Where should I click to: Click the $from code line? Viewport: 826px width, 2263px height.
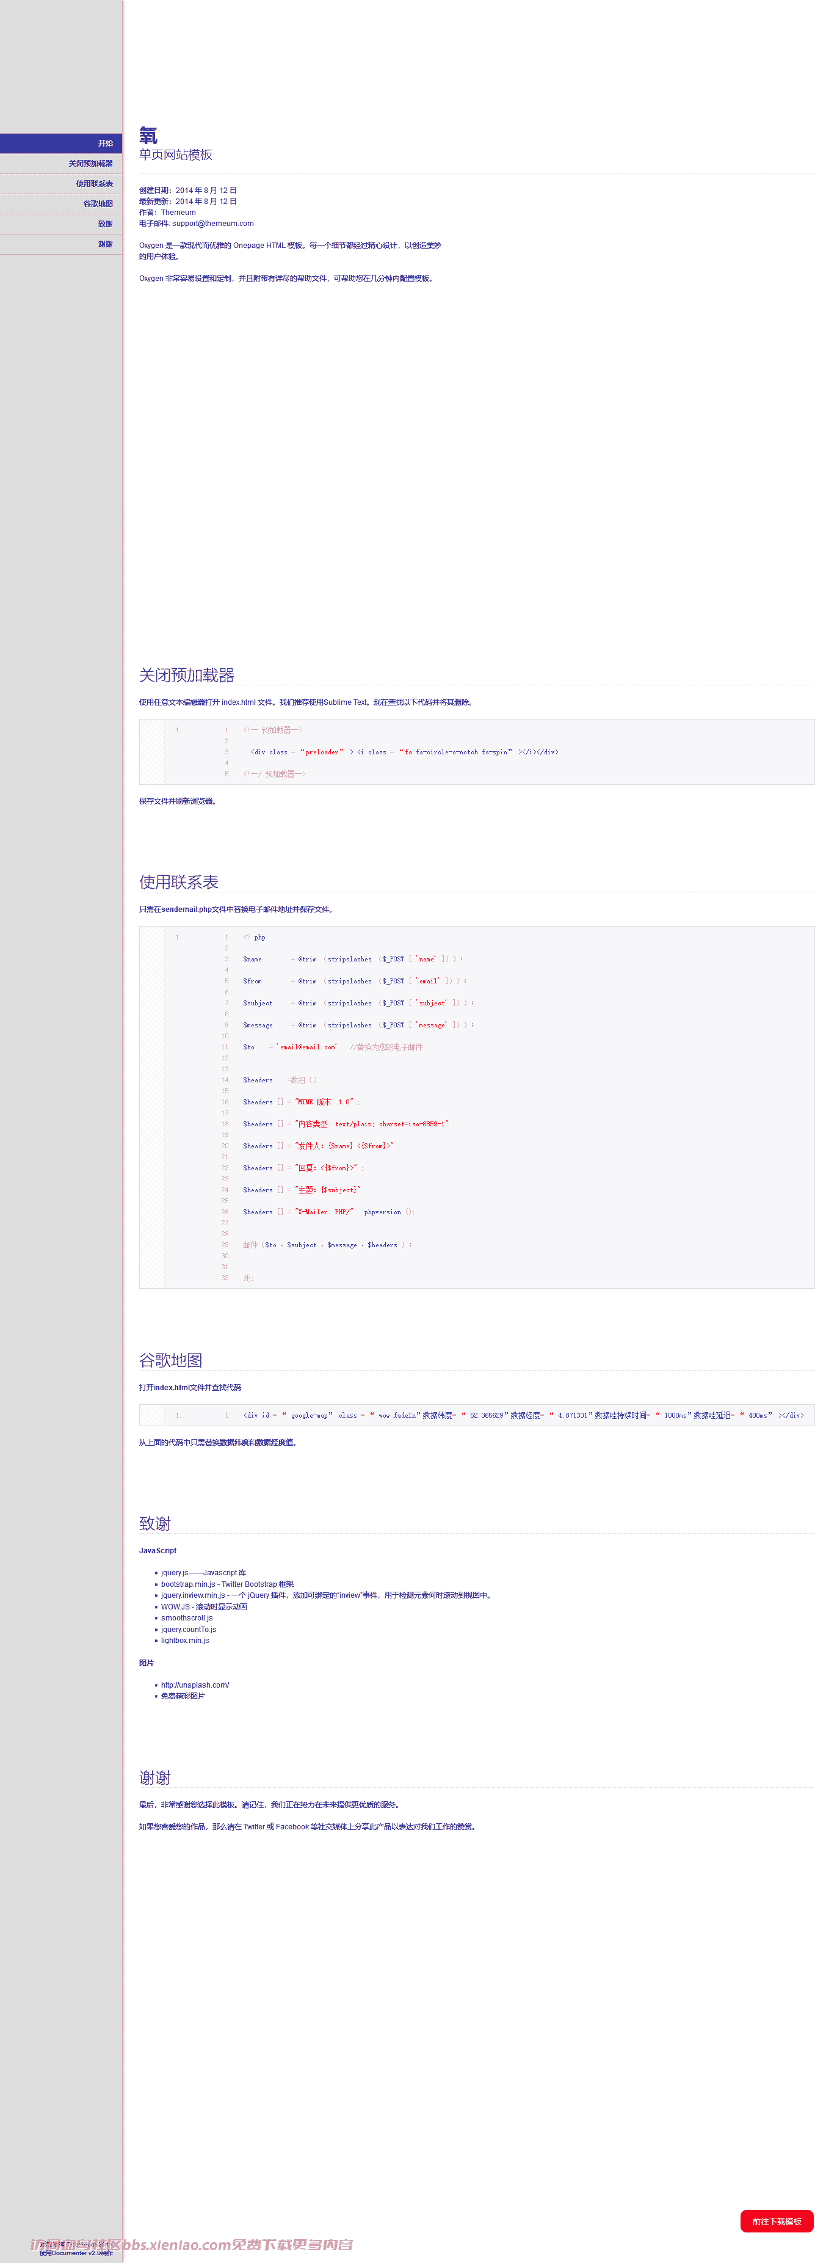click(x=355, y=982)
